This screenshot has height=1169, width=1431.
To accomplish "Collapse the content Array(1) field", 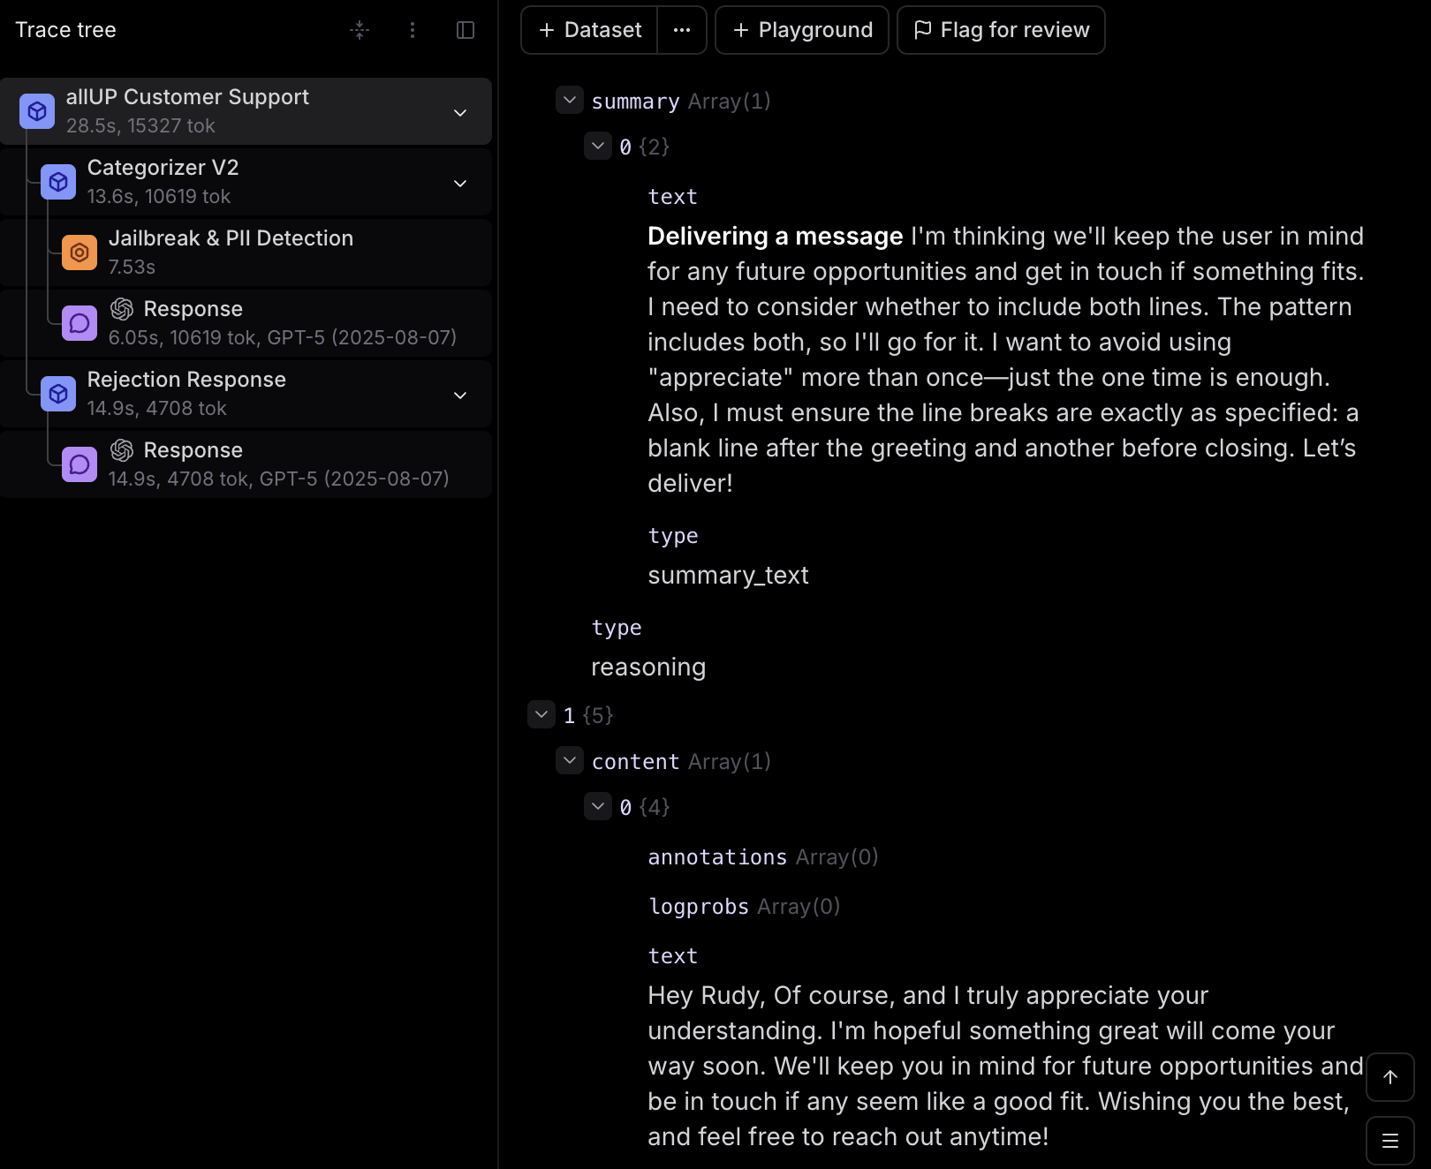I will point(570,760).
